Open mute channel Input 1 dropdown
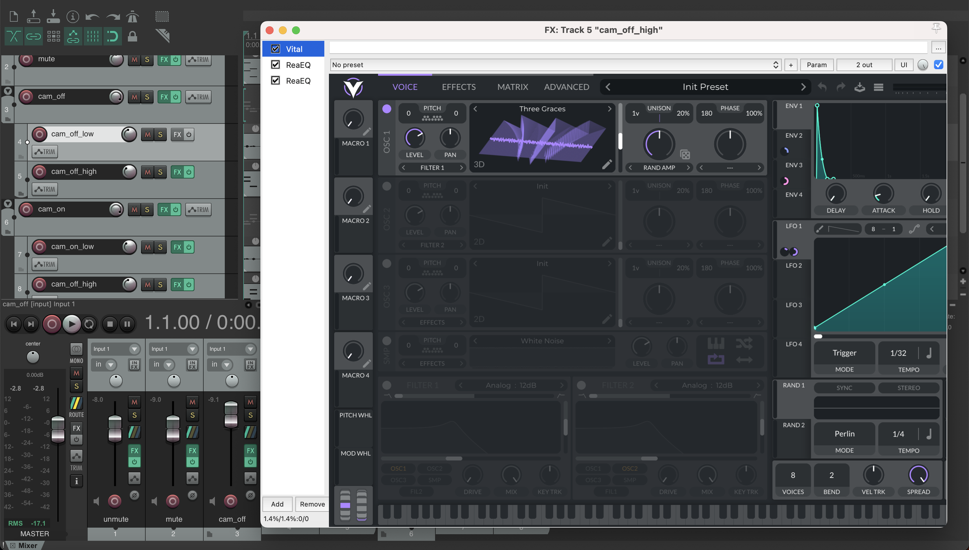The image size is (969, 550). point(173,349)
